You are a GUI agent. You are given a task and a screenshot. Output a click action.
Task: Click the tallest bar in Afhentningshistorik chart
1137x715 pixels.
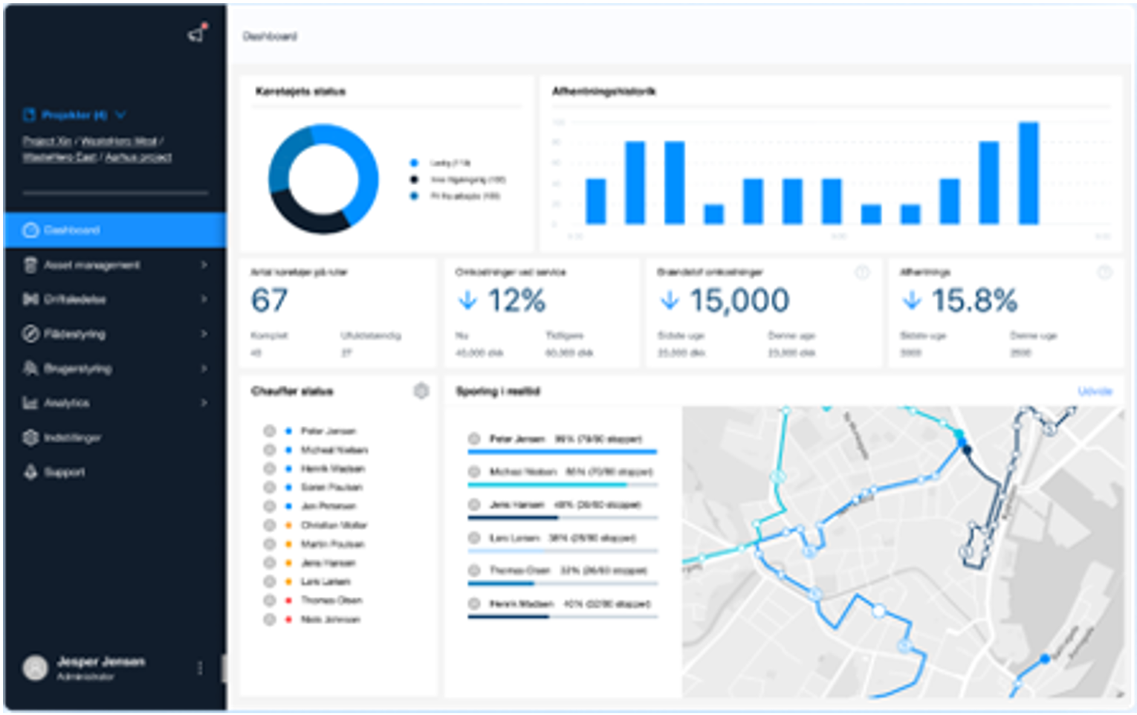point(1029,173)
